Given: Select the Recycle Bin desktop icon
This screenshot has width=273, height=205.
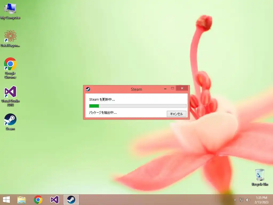Looking at the screenshot, I should [x=260, y=177].
